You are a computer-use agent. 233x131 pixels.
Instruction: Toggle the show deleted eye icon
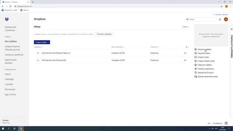point(196,69)
